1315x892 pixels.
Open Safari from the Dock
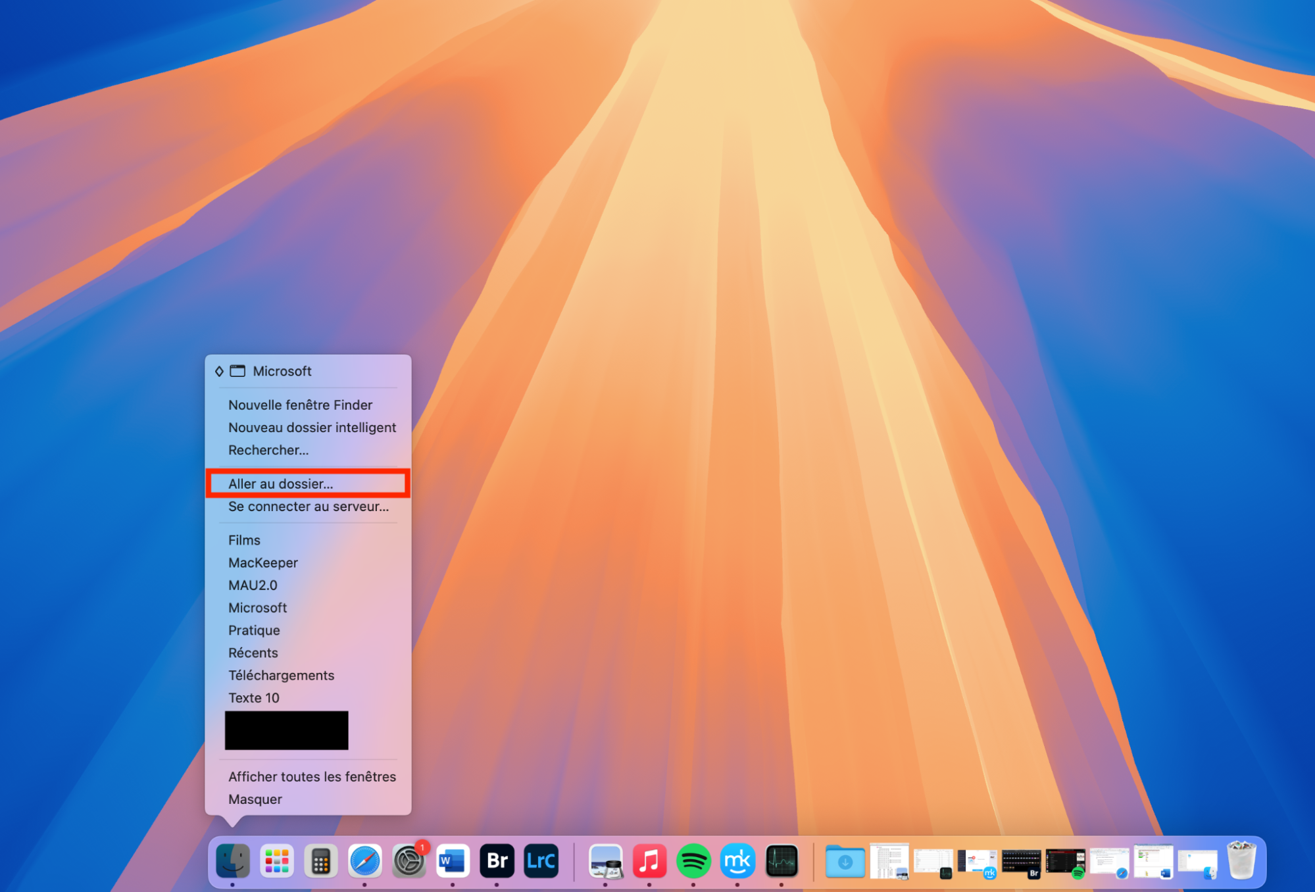coord(365,860)
